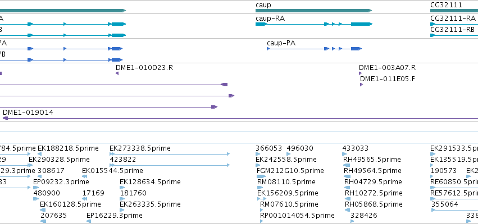This screenshot has width=478, height=224.
Task: Click the DME1-003A07.R arrow marker
Action: pos(361,73)
